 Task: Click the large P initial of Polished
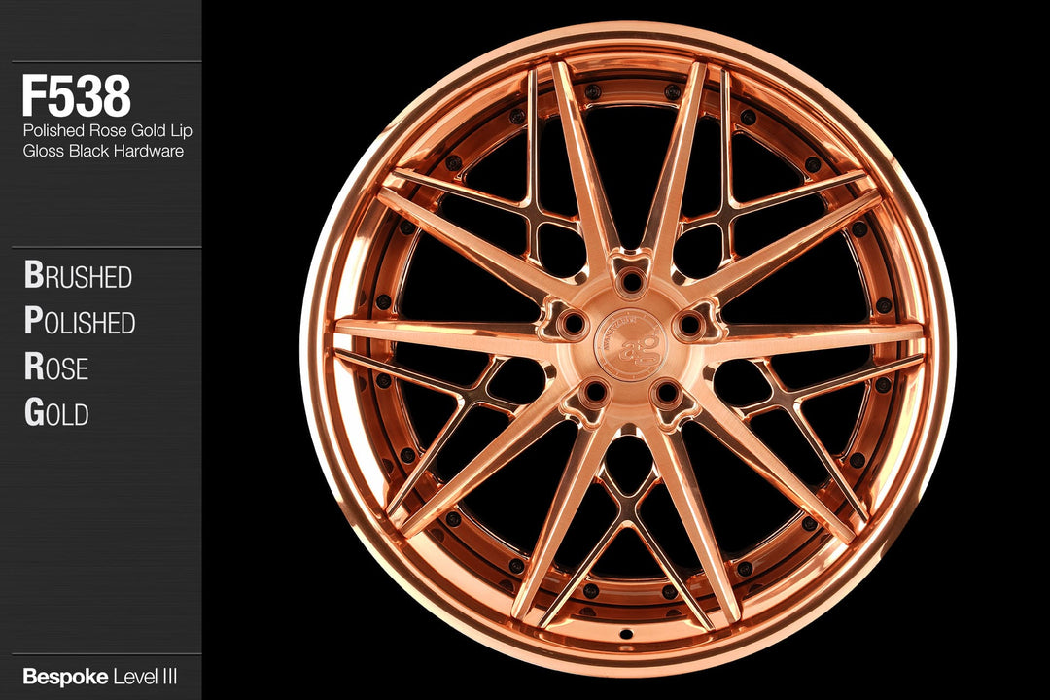pos(32,322)
